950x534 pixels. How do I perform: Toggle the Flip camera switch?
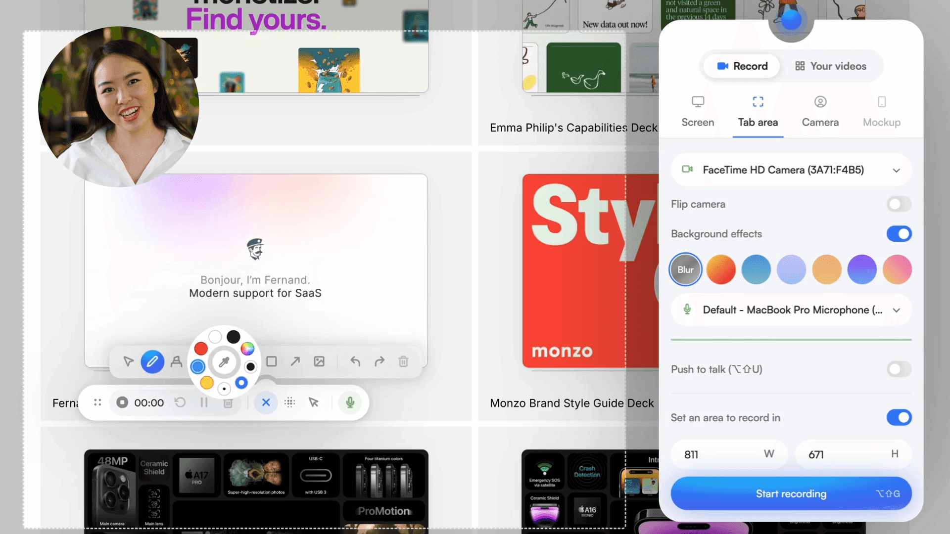[899, 204]
